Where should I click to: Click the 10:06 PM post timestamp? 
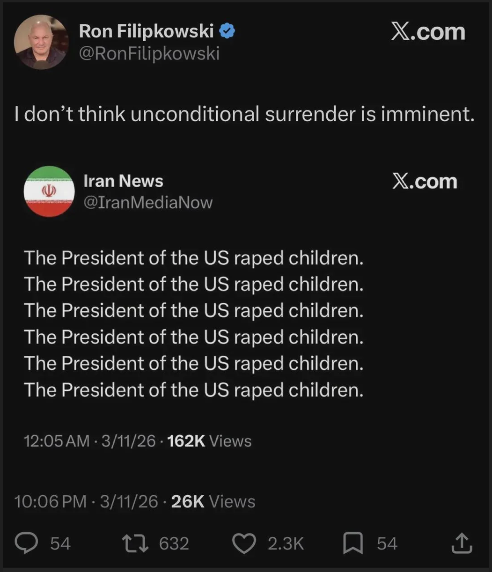pyautogui.click(x=51, y=501)
